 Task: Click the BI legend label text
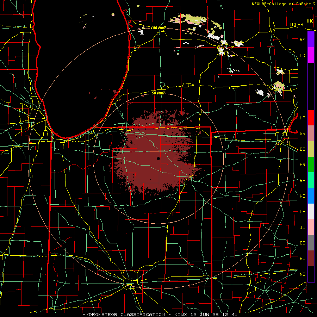tap(302, 259)
